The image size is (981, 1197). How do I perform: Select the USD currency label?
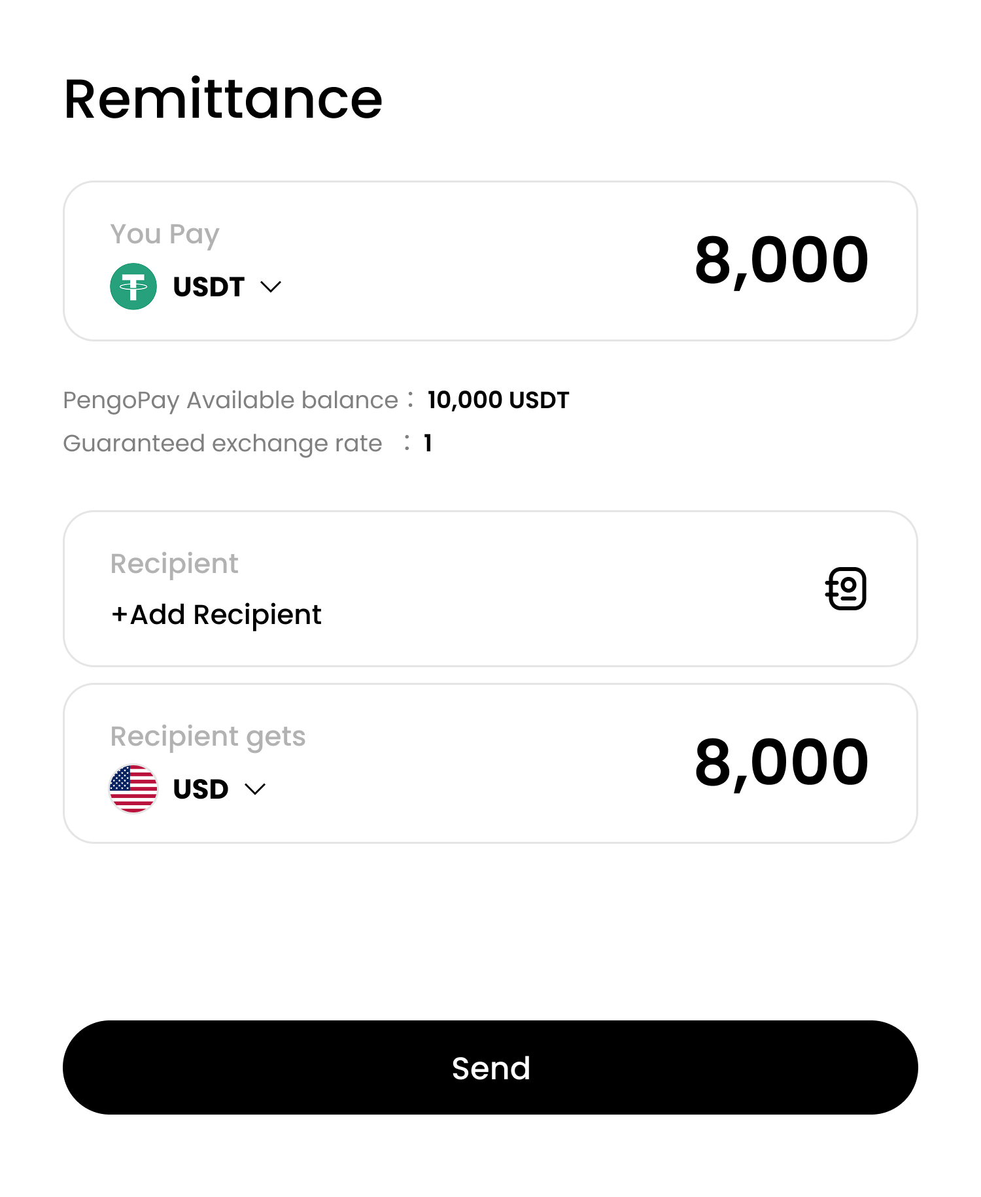(201, 789)
